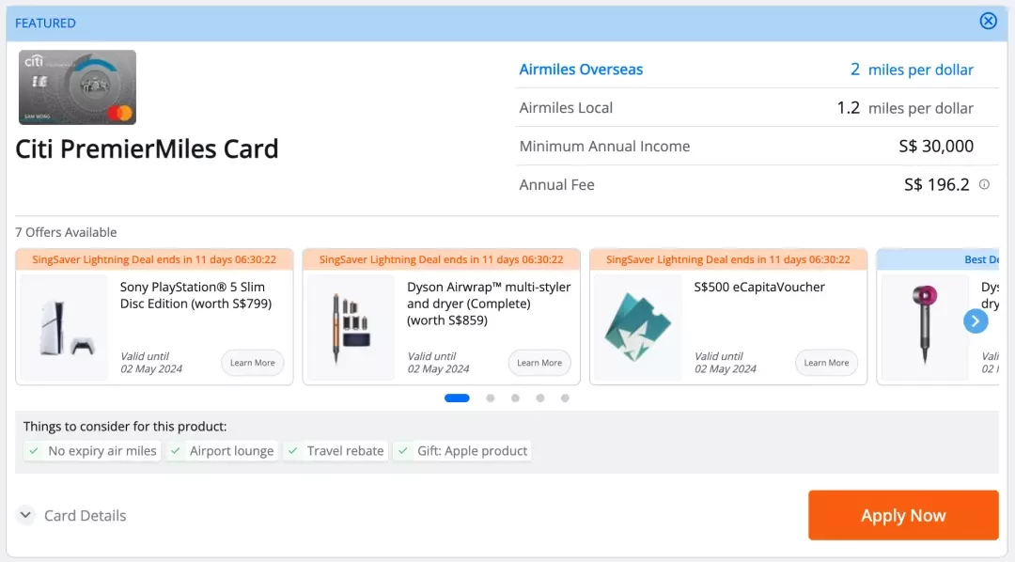Click the 2 miles per dollar value
Screen dimensions: 1015x562
[912, 70]
